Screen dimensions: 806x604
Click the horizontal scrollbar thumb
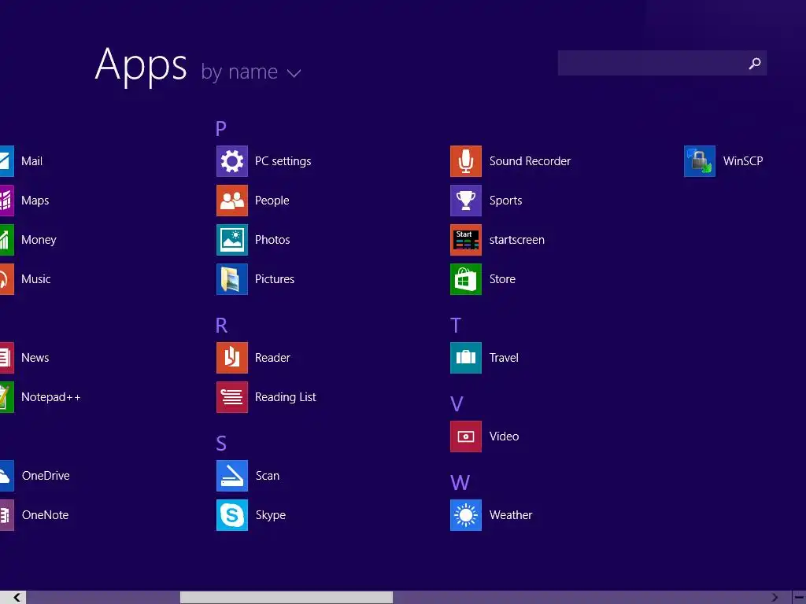(x=287, y=598)
